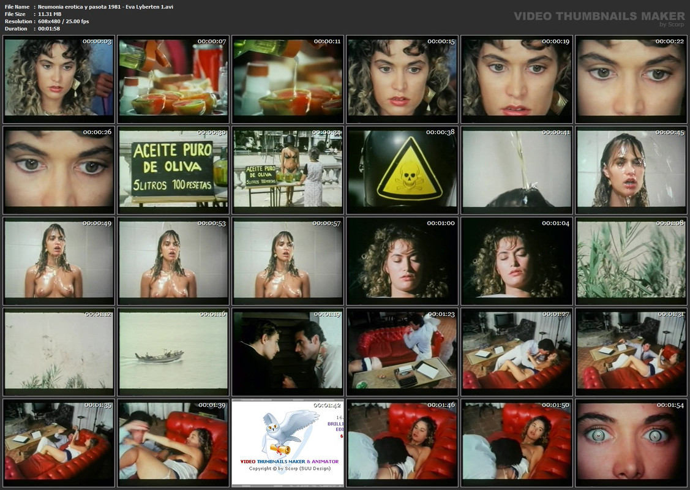The image size is (690, 490).
Task: Select the white owl logo frame at 00:01:42
Action: pos(287,443)
